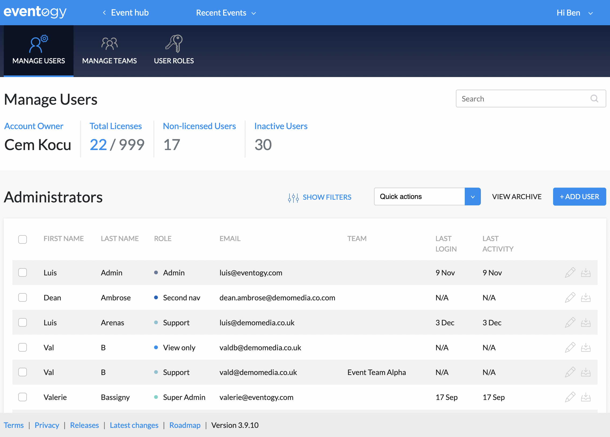Switch to the Manage Teams tab
Image resolution: width=610 pixels, height=437 pixels.
(109, 51)
